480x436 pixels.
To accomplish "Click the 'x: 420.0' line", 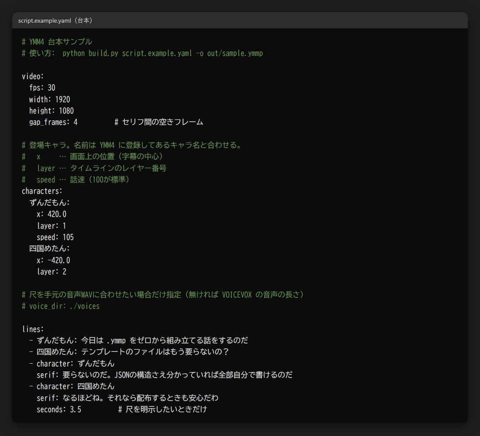I will (x=51, y=214).
